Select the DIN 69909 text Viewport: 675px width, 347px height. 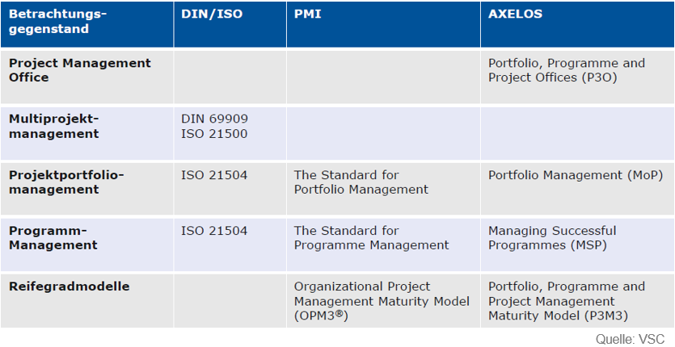click(214, 119)
